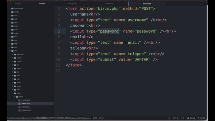Open index.php in the file tree
Screen dimensions: 215x121
click(26, 107)
